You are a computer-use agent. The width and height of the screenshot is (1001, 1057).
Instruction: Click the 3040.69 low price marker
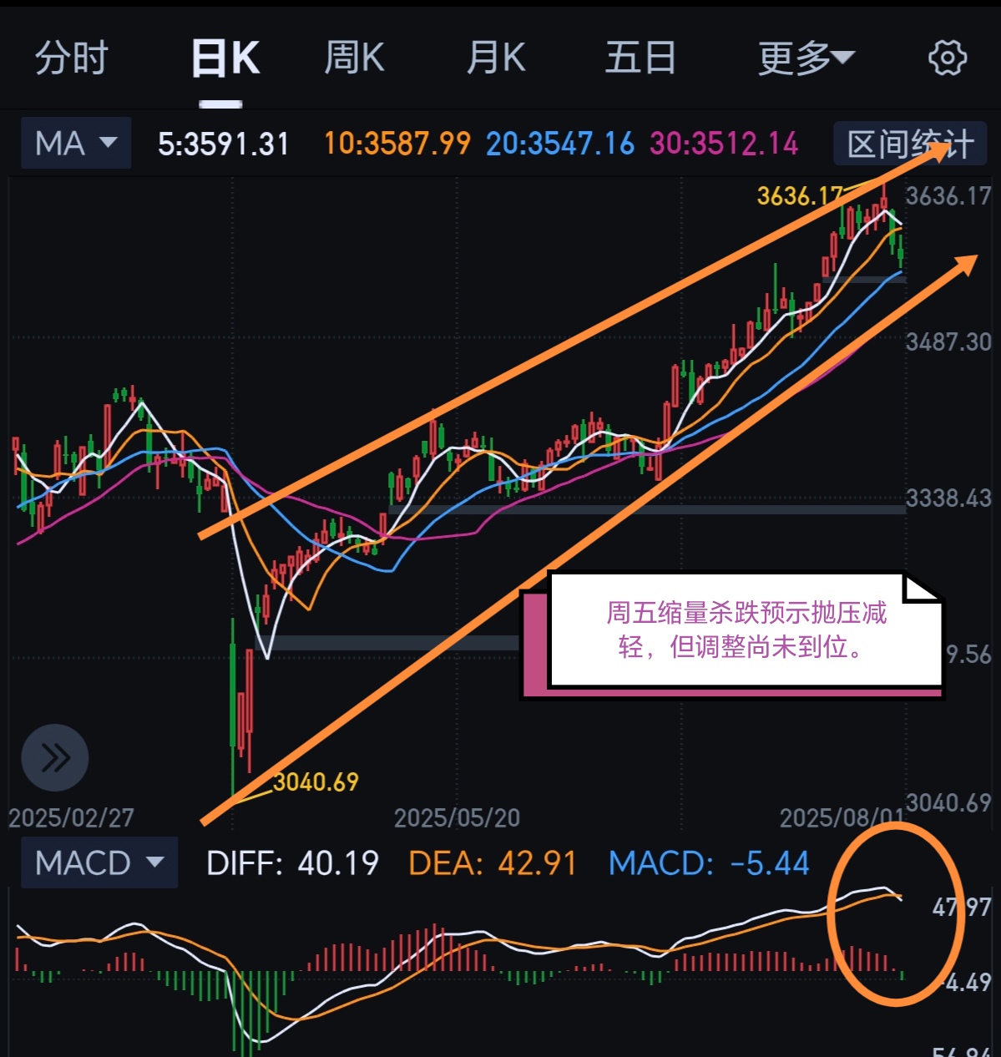coord(316,782)
